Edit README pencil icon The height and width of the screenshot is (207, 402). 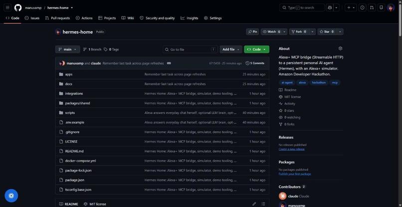tap(254, 204)
